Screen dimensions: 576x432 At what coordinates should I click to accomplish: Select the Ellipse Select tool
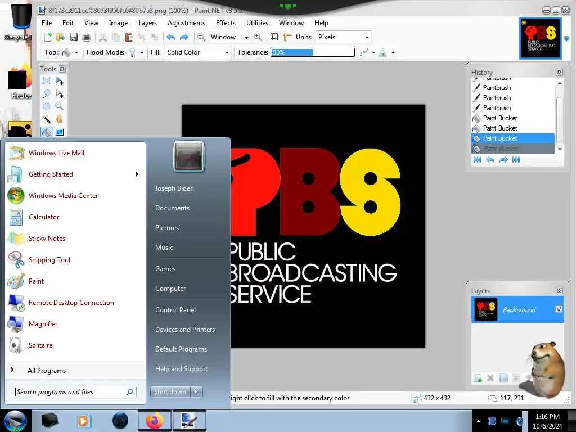(46, 106)
